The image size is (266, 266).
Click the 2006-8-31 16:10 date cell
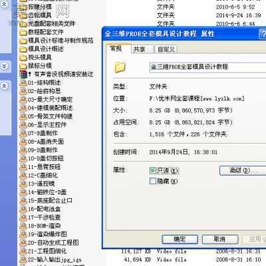238,260
